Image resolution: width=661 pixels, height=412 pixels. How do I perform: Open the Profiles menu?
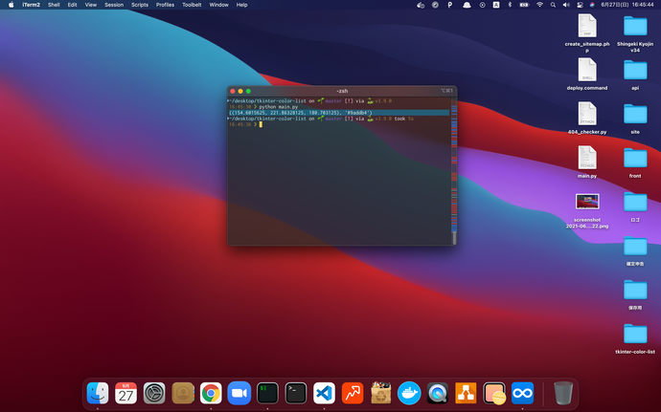tap(165, 5)
